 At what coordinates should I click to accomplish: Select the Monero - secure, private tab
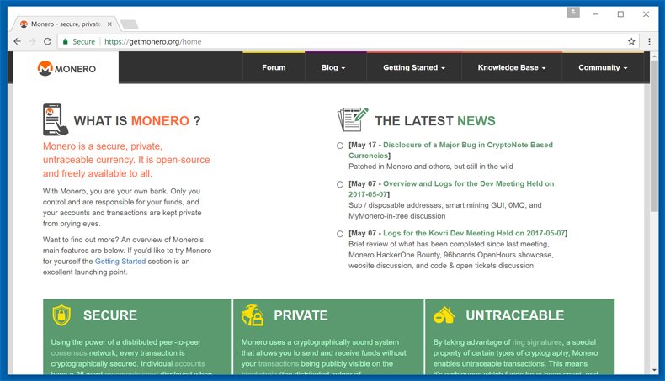(x=66, y=24)
